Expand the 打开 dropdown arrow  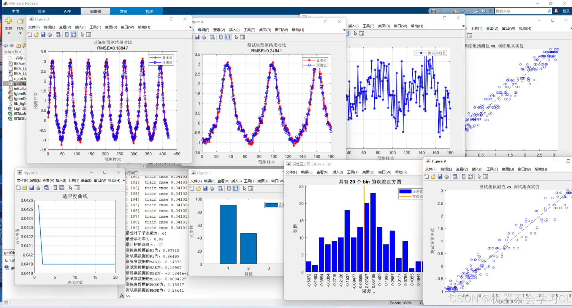click(20, 33)
